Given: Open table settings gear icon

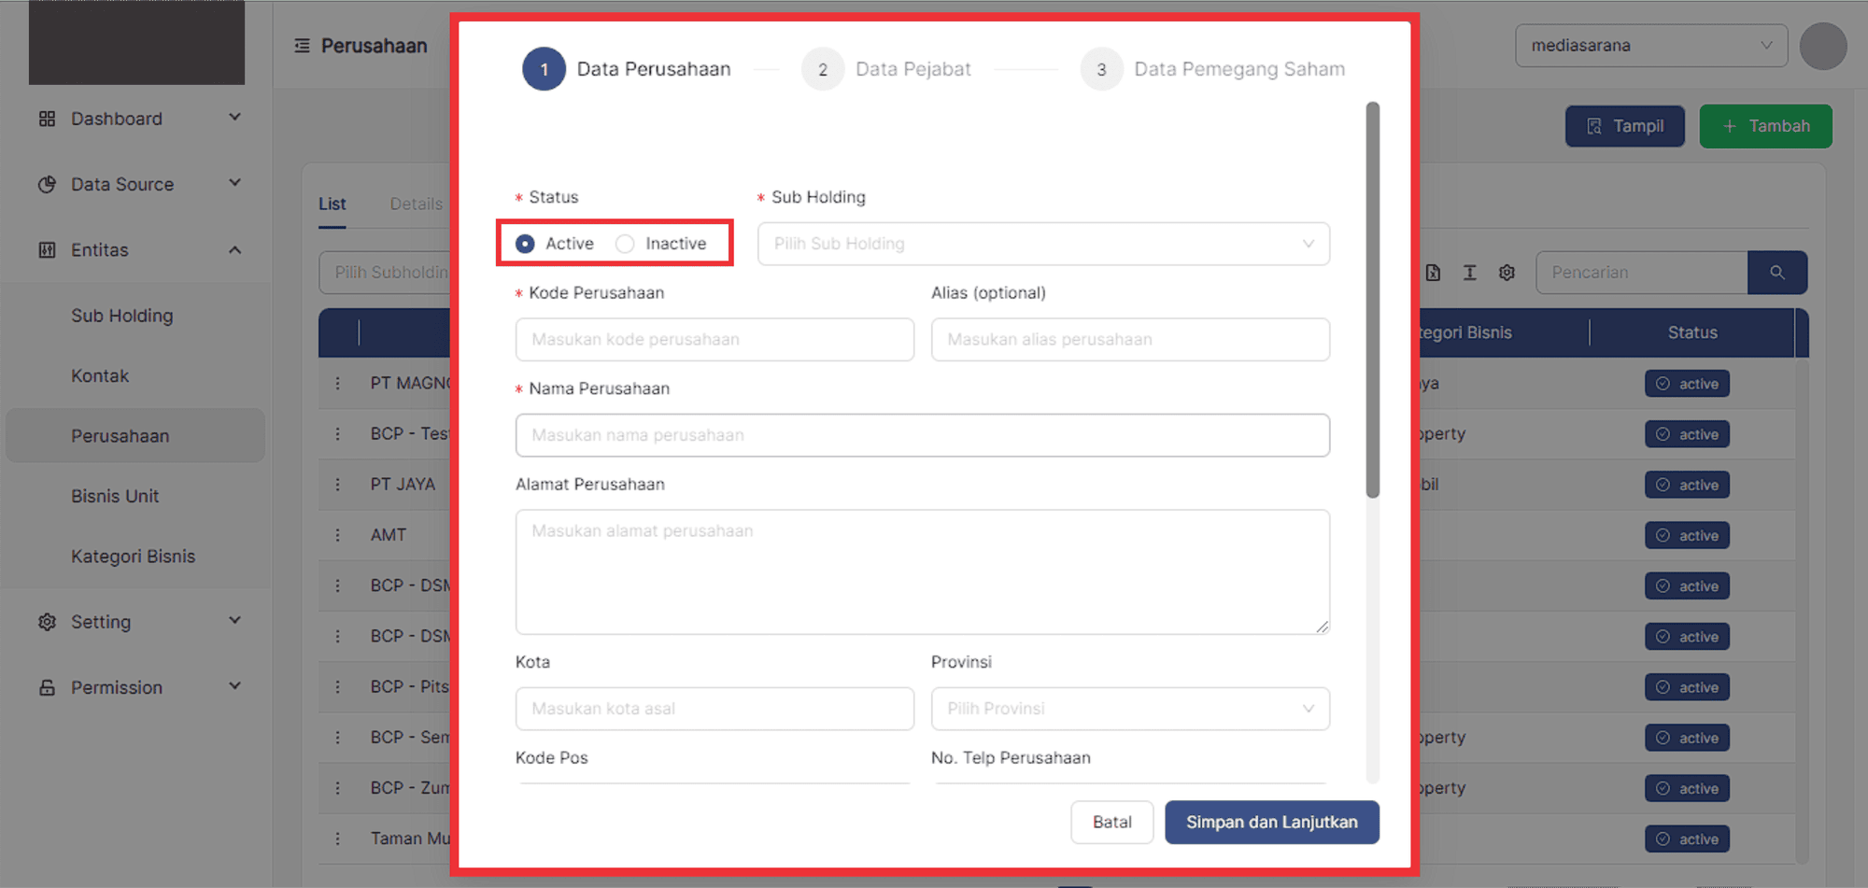Looking at the screenshot, I should tap(1507, 273).
